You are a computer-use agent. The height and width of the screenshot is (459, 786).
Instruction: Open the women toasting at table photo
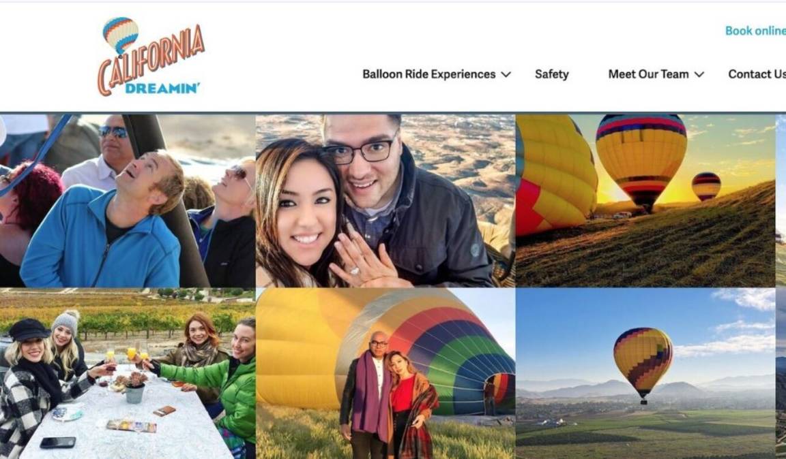pyautogui.click(x=128, y=373)
